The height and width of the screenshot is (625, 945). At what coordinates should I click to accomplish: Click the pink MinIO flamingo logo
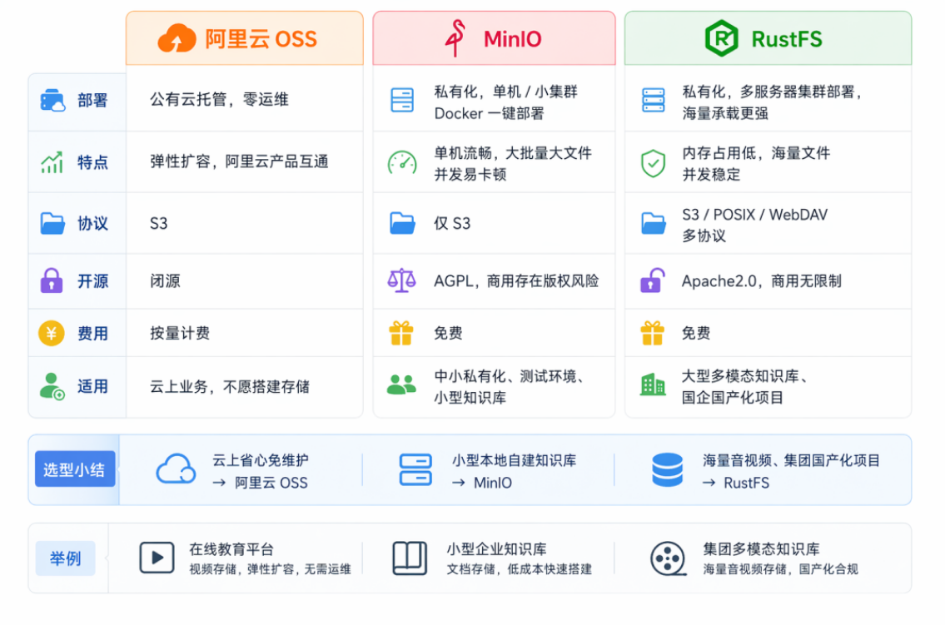(x=455, y=38)
